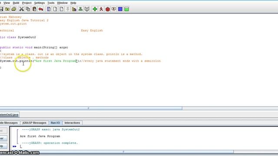This screenshot has width=278, height=156.
Task: Open the Project menu
Action: (26, 3)
